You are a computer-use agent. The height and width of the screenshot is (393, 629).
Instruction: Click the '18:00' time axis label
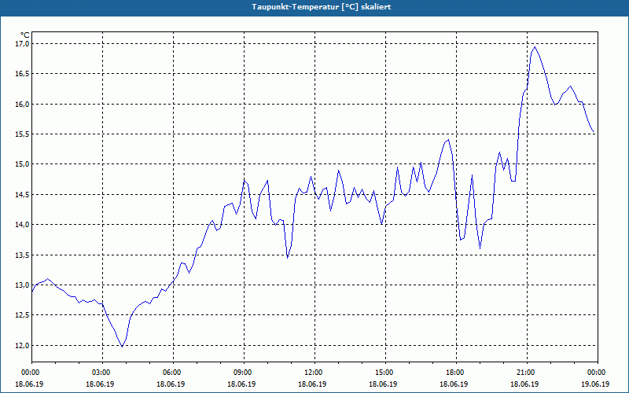[457, 373]
